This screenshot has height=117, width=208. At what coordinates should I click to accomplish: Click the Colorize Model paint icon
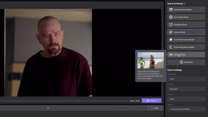point(171,32)
